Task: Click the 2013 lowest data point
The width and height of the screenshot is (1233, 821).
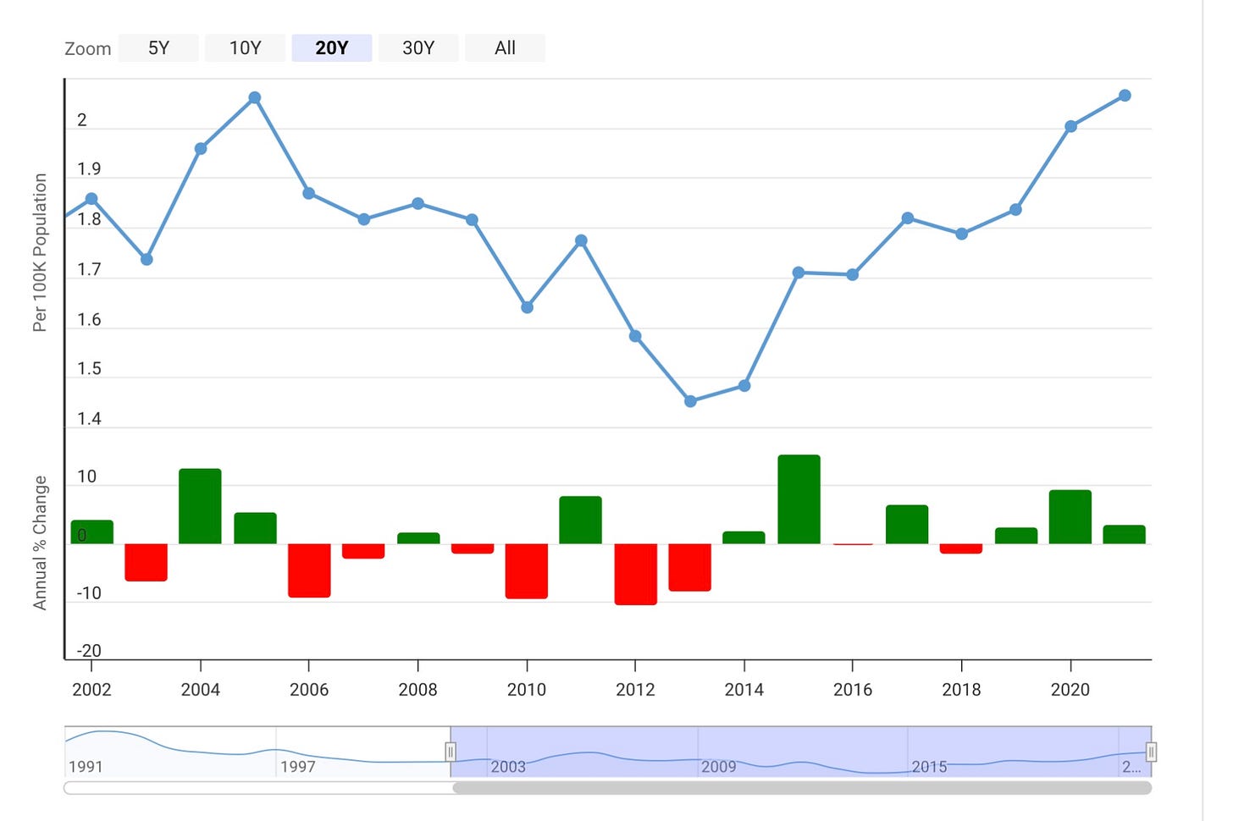Action: [x=690, y=401]
